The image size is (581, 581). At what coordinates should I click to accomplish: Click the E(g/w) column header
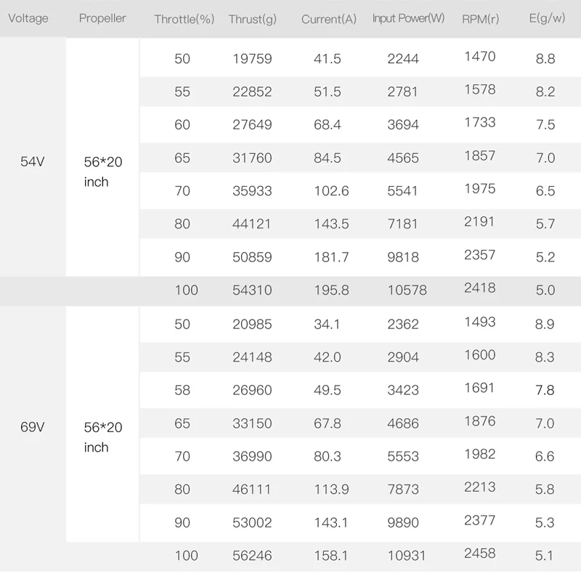(547, 18)
